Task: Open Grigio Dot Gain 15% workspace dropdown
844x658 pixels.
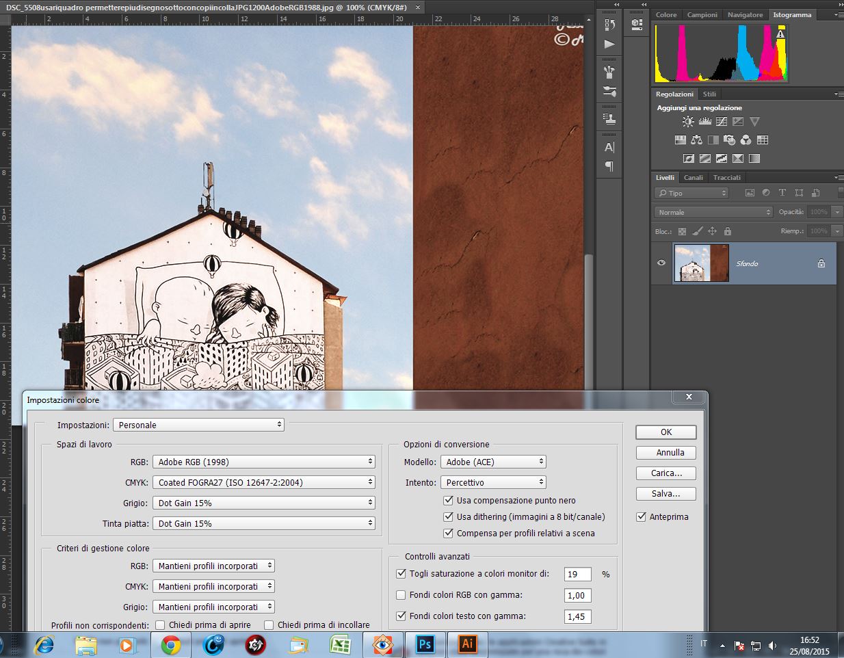Action: [264, 503]
